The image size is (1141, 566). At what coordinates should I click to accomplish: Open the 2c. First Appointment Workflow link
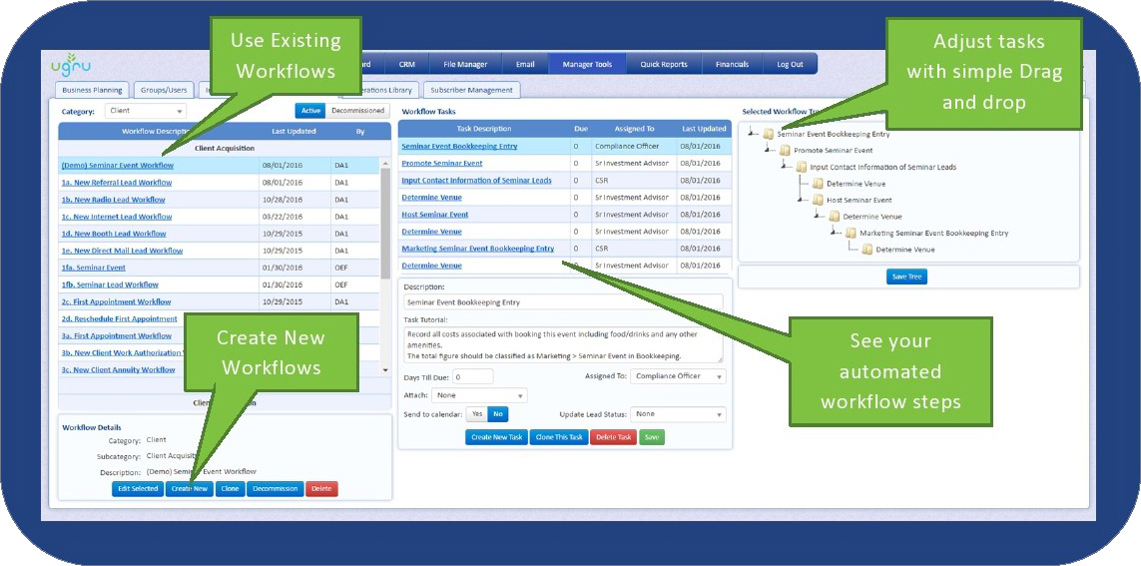[116, 301]
